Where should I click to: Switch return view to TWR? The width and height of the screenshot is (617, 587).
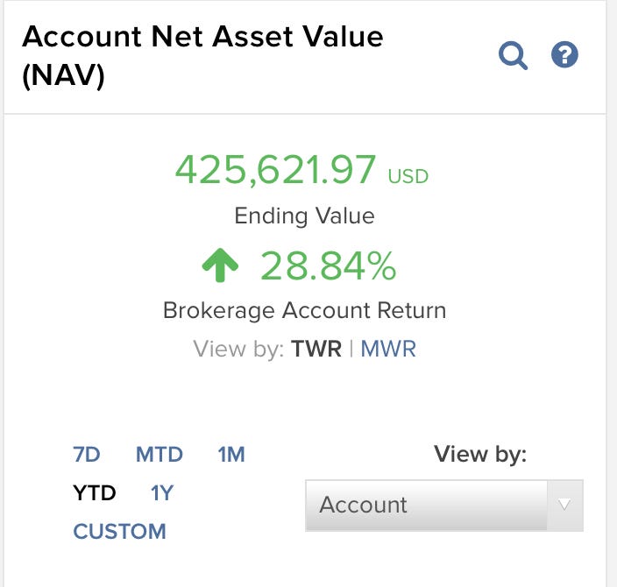(x=316, y=349)
